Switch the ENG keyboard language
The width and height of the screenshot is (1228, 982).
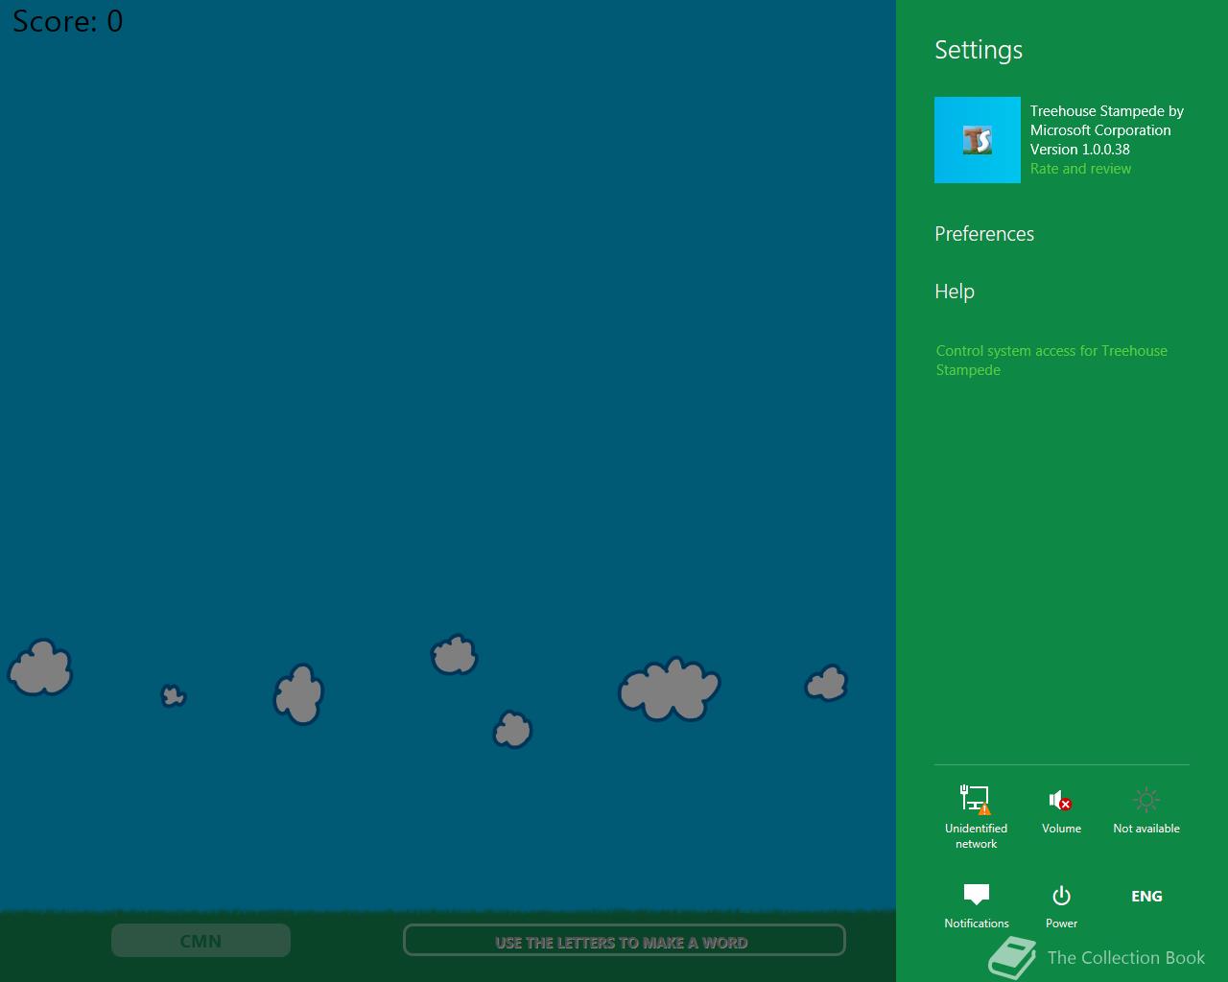tap(1146, 897)
